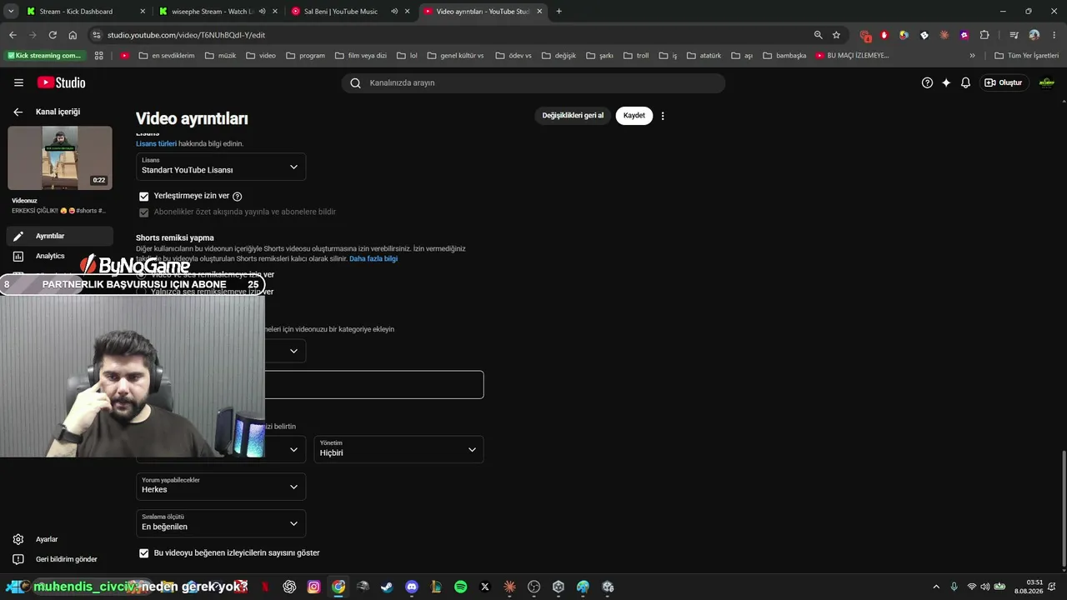This screenshot has height=600, width=1067.
Task: Open the channel account avatar in Studio
Action: click(1046, 82)
